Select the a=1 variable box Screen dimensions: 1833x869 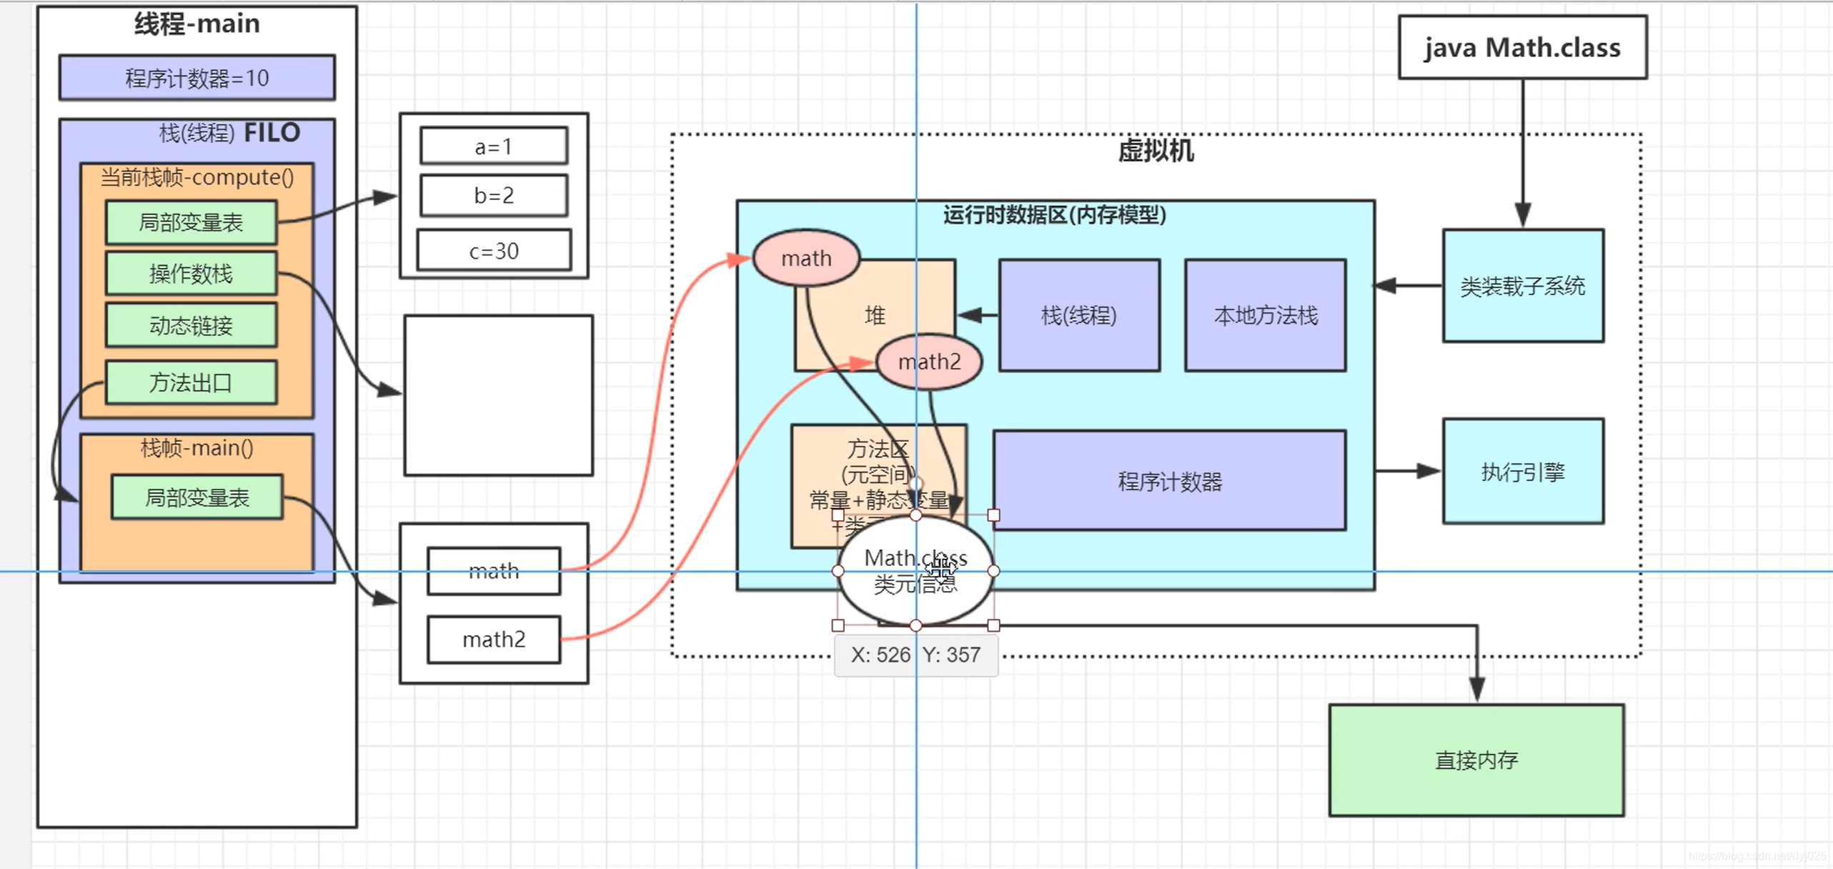point(494,147)
